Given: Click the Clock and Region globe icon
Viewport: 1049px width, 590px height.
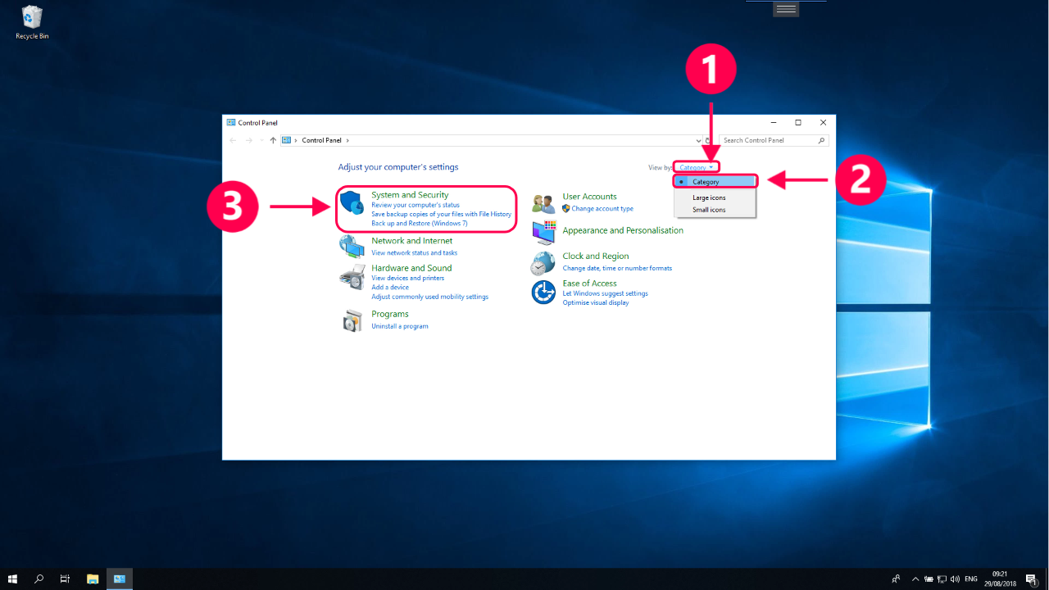Looking at the screenshot, I should 543,263.
